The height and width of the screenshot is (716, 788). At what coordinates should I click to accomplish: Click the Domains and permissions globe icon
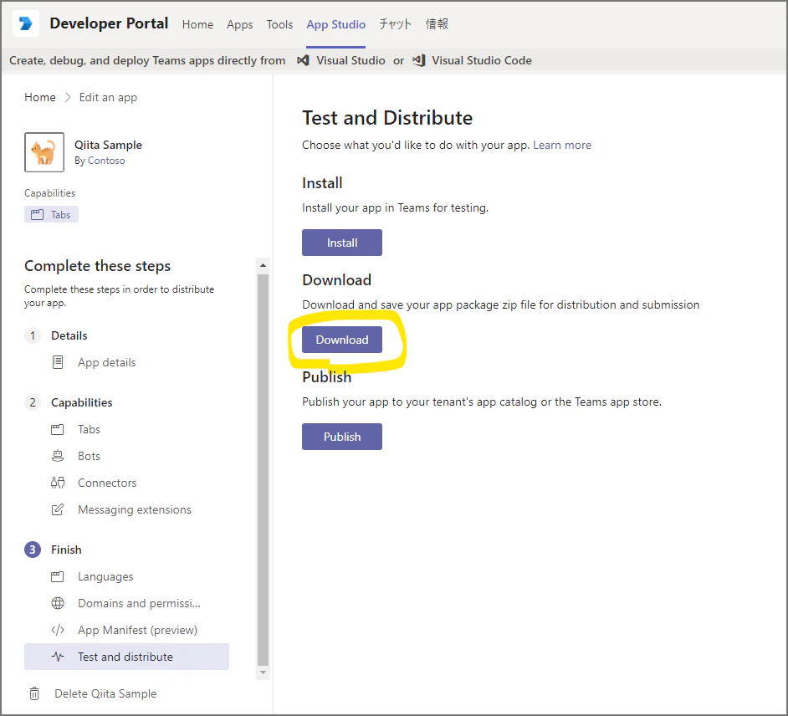point(58,603)
